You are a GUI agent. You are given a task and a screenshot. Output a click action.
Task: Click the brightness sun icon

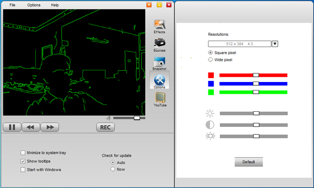(210, 114)
